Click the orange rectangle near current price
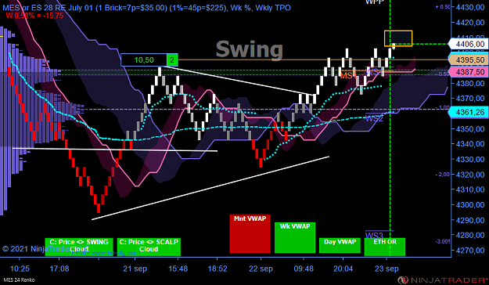This screenshot has width=489, height=285. click(x=398, y=38)
